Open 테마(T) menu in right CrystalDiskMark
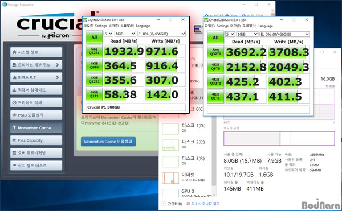 coord(235,26)
